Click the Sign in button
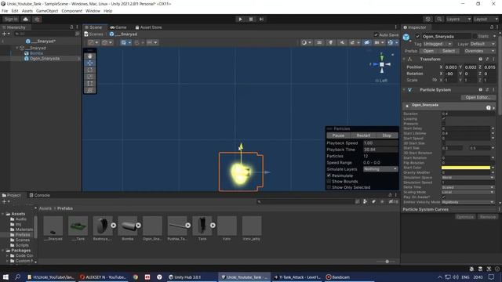 (x=11, y=19)
